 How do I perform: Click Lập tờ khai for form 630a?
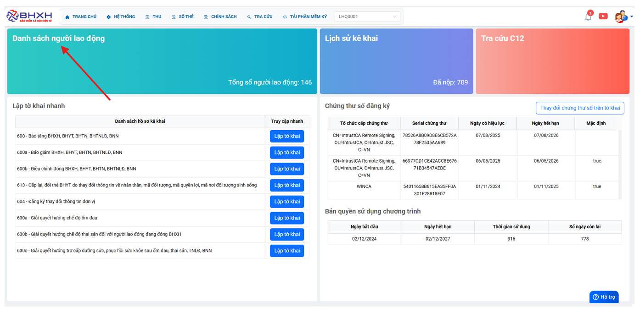287,218
